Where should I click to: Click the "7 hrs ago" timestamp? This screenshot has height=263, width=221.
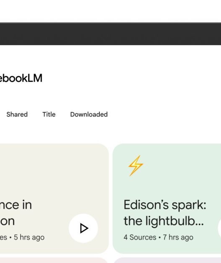tap(178, 237)
